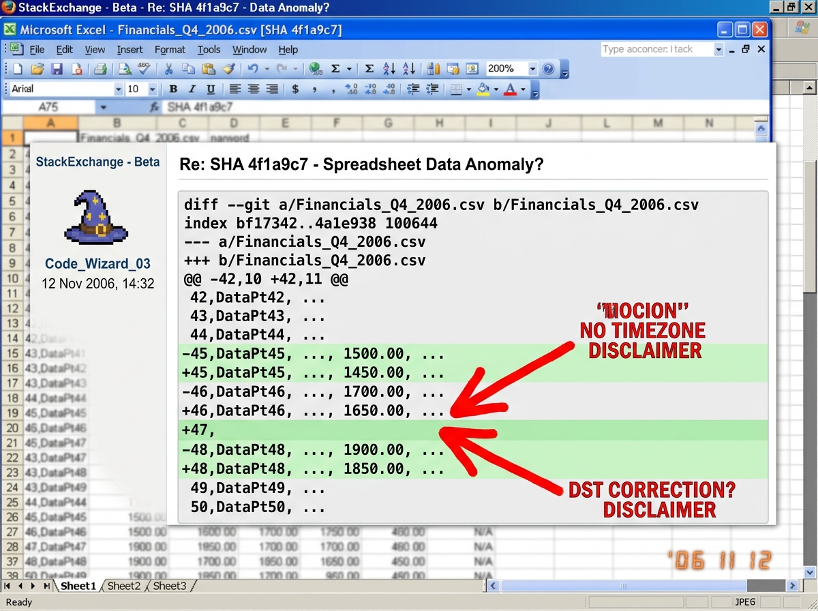Viewport: 818px width, 611px height.
Task: Click the Borders toolbar icon
Action: (457, 89)
